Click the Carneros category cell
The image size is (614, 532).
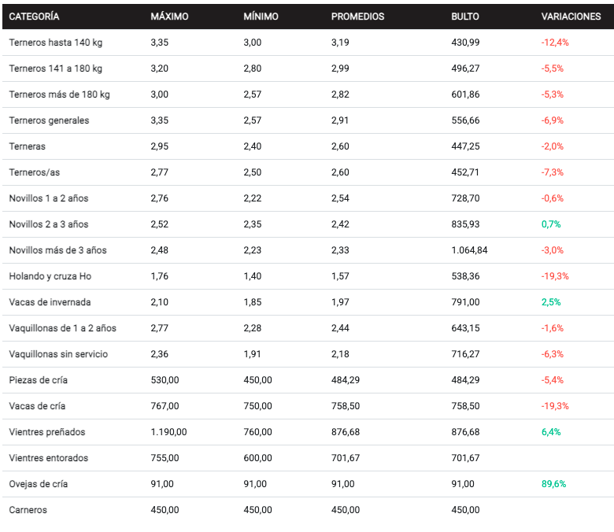tap(28, 510)
